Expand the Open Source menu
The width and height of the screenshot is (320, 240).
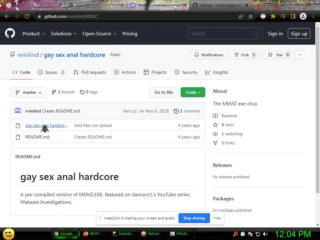[x=100, y=34]
